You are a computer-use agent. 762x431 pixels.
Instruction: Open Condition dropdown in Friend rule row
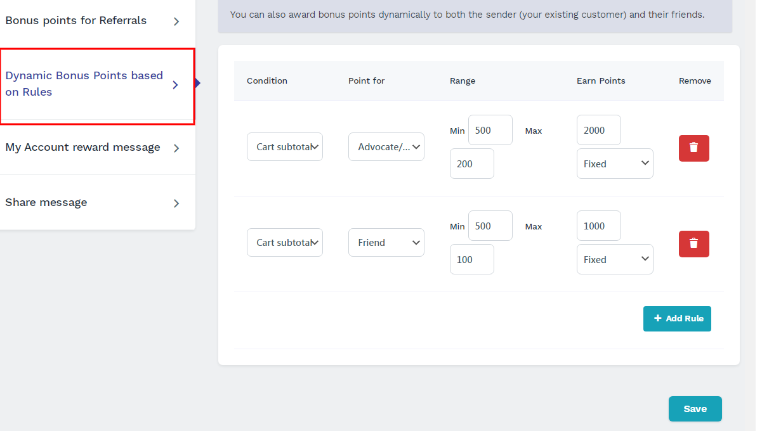pyautogui.click(x=285, y=242)
